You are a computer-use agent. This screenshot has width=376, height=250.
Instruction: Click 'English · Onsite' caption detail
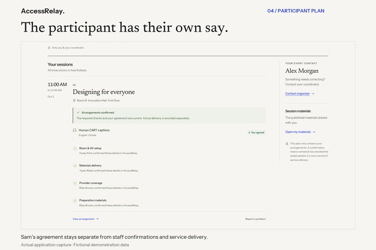[87, 135]
